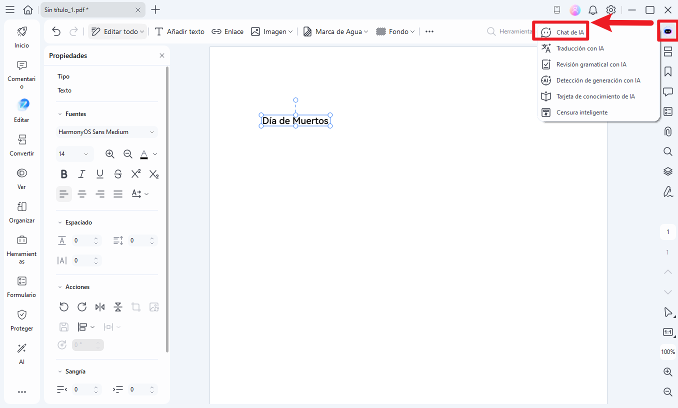Open the Proteger shield tool

21,320
